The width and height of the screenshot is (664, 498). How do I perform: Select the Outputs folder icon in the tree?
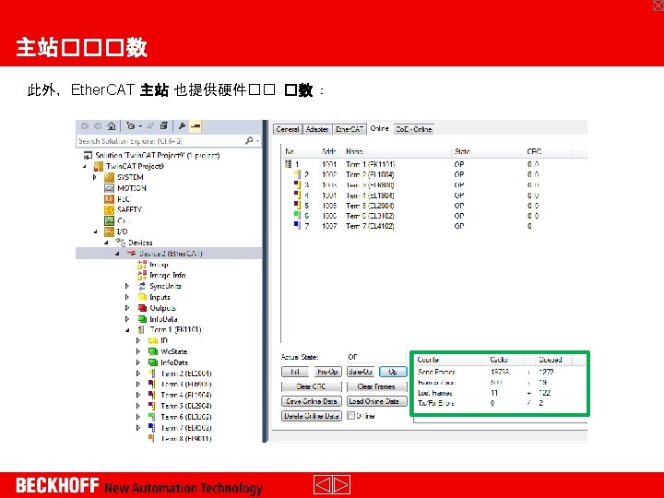point(142,308)
